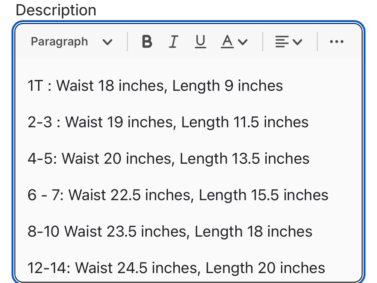This screenshot has width=377, height=283.
Task: Expand the alignment chevron arrow
Action: coord(297,42)
